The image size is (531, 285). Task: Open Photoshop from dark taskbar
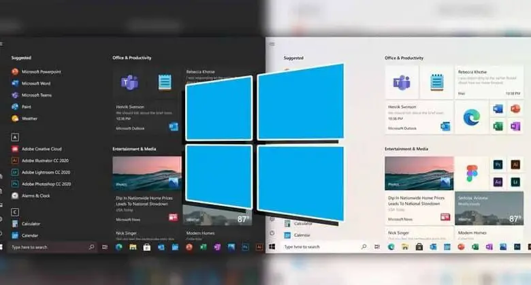[x=245, y=247]
